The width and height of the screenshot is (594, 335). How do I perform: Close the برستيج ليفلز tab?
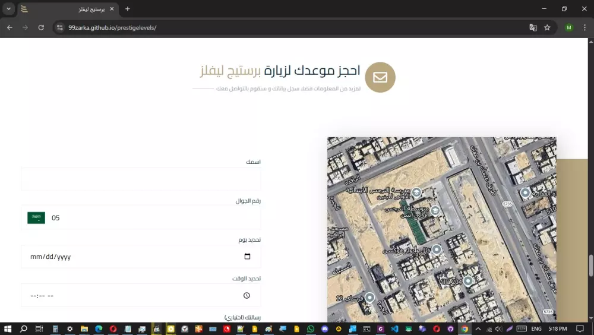click(112, 9)
